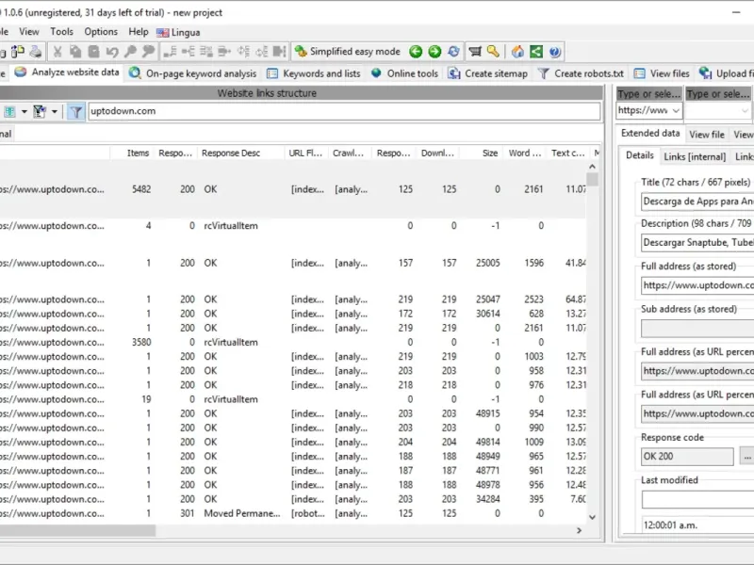Click the Crawl state column header
The height and width of the screenshot is (565, 754).
point(348,153)
